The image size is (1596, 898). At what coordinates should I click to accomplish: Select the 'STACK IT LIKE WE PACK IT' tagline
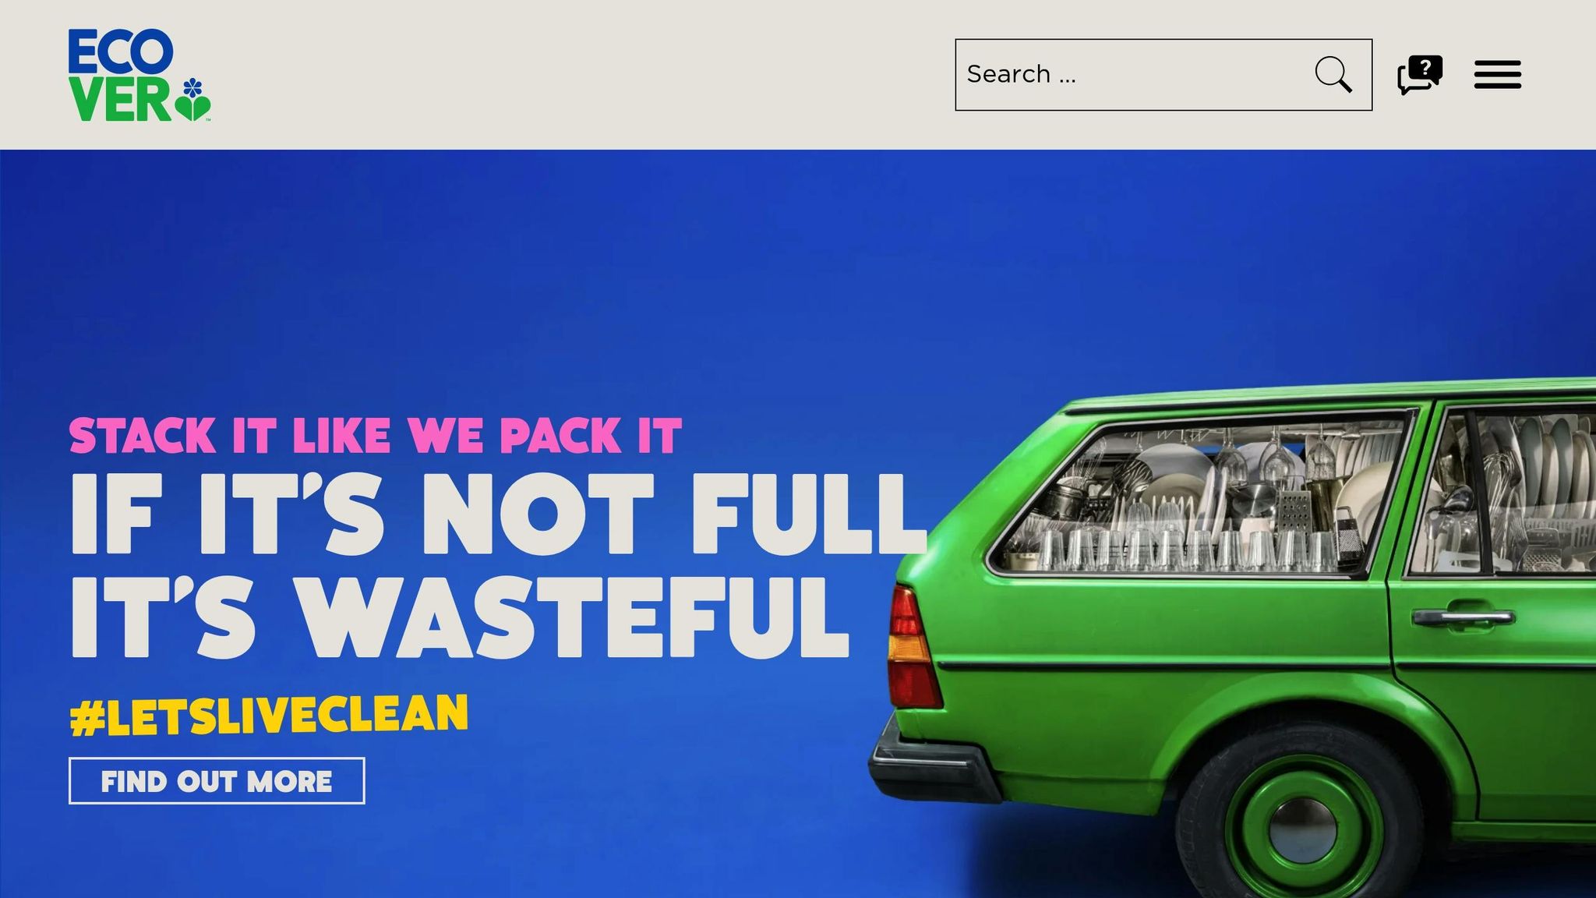[x=376, y=435]
